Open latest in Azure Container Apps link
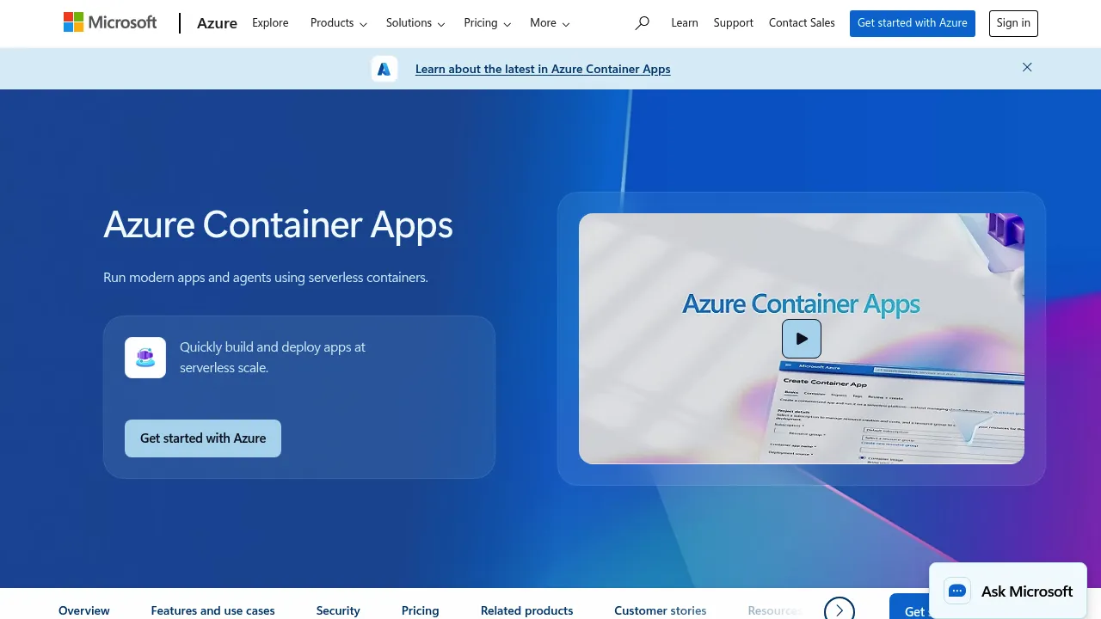The image size is (1101, 619). (543, 69)
